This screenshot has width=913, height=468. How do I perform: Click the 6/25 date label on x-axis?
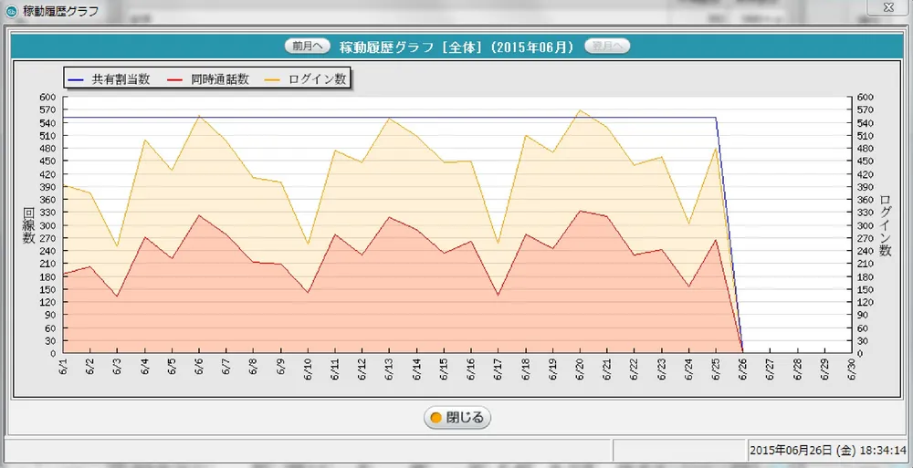click(x=716, y=369)
